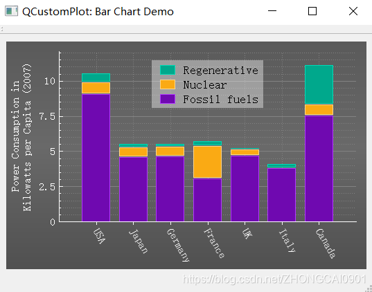Select UK nuclear orange bar segment

(245, 152)
